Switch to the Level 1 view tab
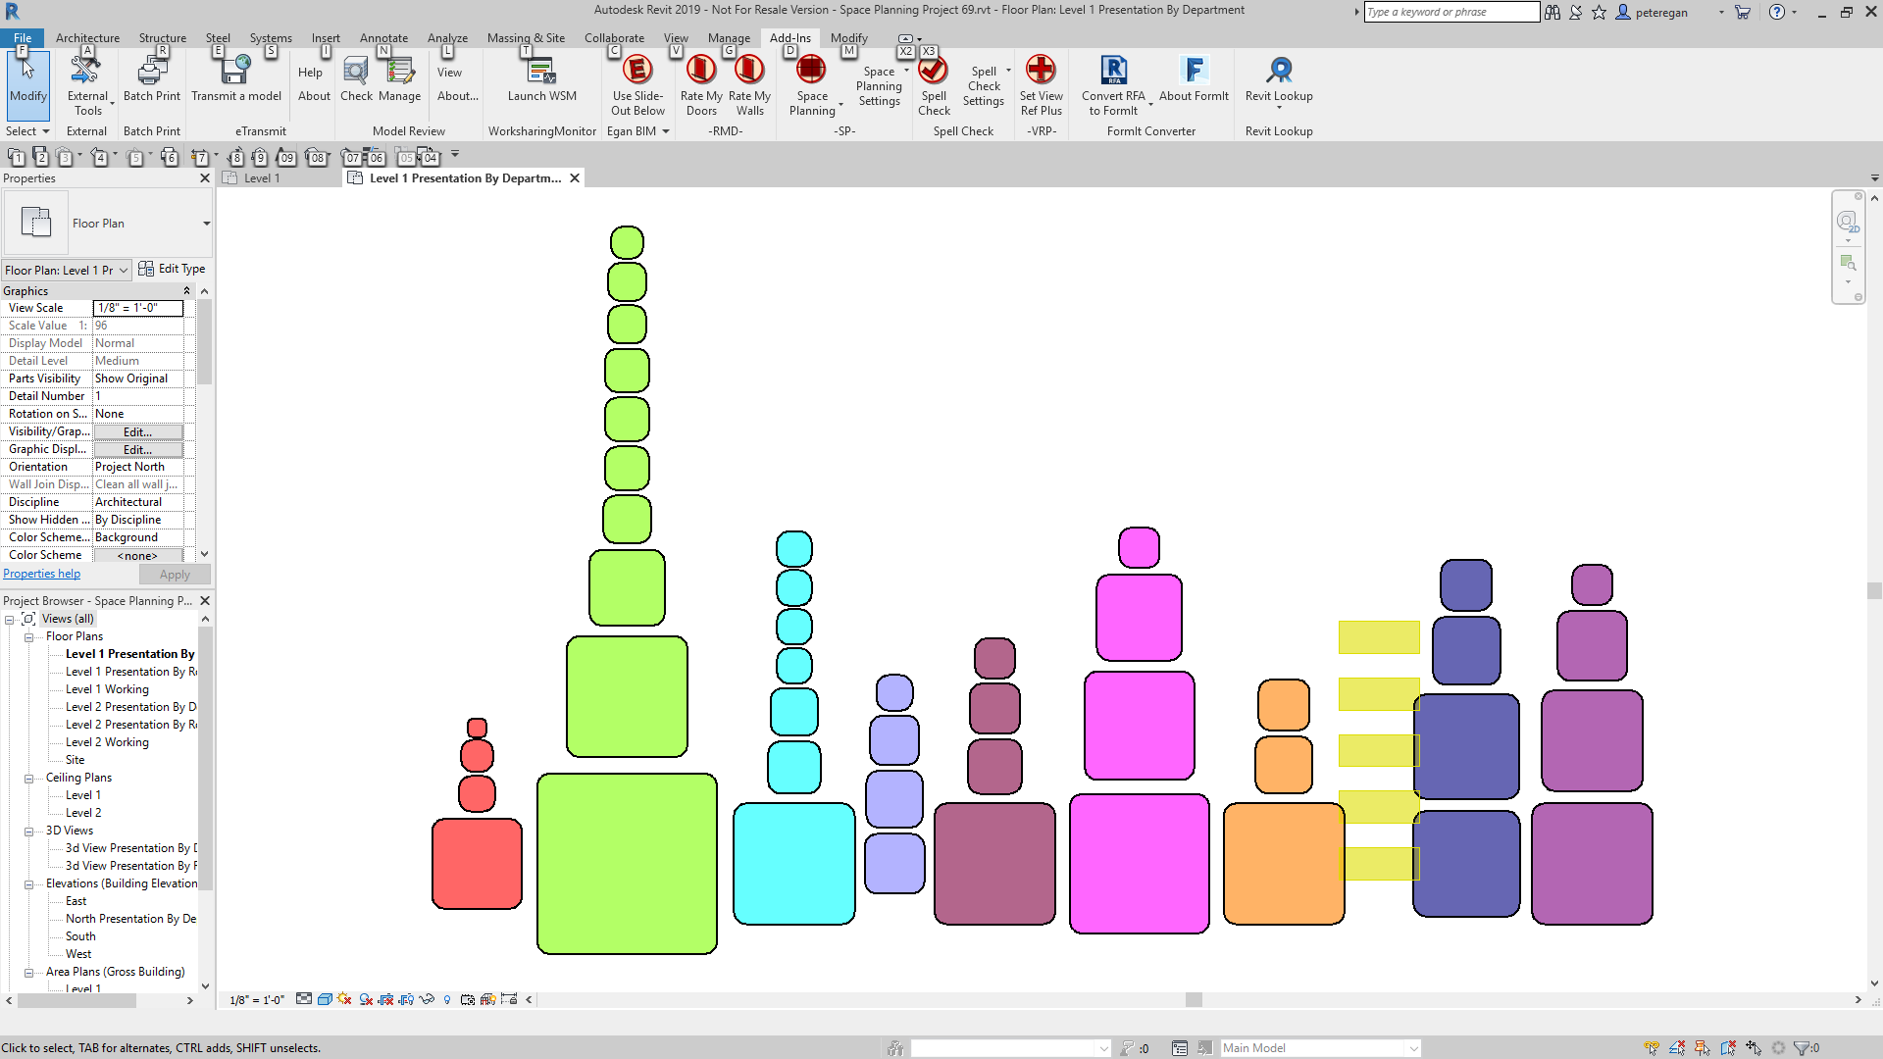1883x1059 pixels. pos(262,178)
